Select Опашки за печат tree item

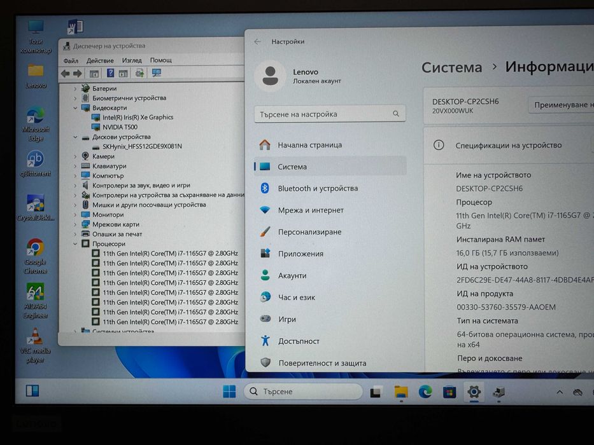tap(117, 234)
